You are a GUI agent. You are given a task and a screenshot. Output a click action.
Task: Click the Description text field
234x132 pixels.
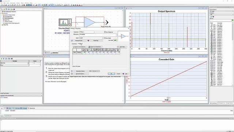[98, 35]
